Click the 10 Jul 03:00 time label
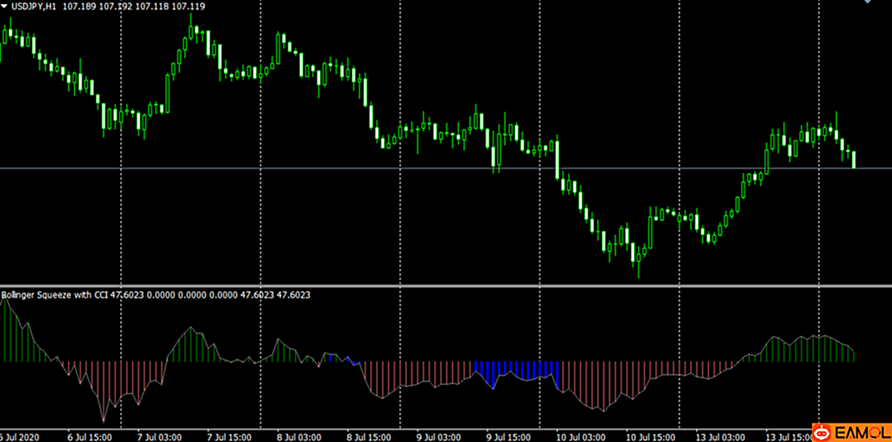The width and height of the screenshot is (892, 442). [578, 438]
